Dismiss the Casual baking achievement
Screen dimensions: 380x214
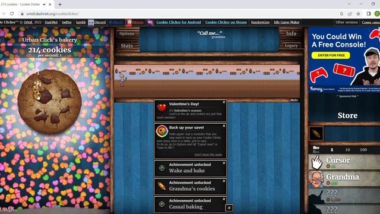point(224,199)
